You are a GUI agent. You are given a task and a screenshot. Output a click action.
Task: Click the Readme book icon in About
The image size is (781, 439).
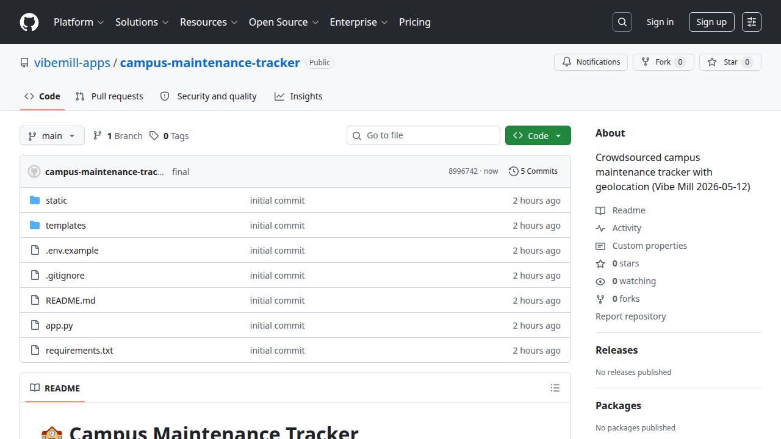click(600, 210)
